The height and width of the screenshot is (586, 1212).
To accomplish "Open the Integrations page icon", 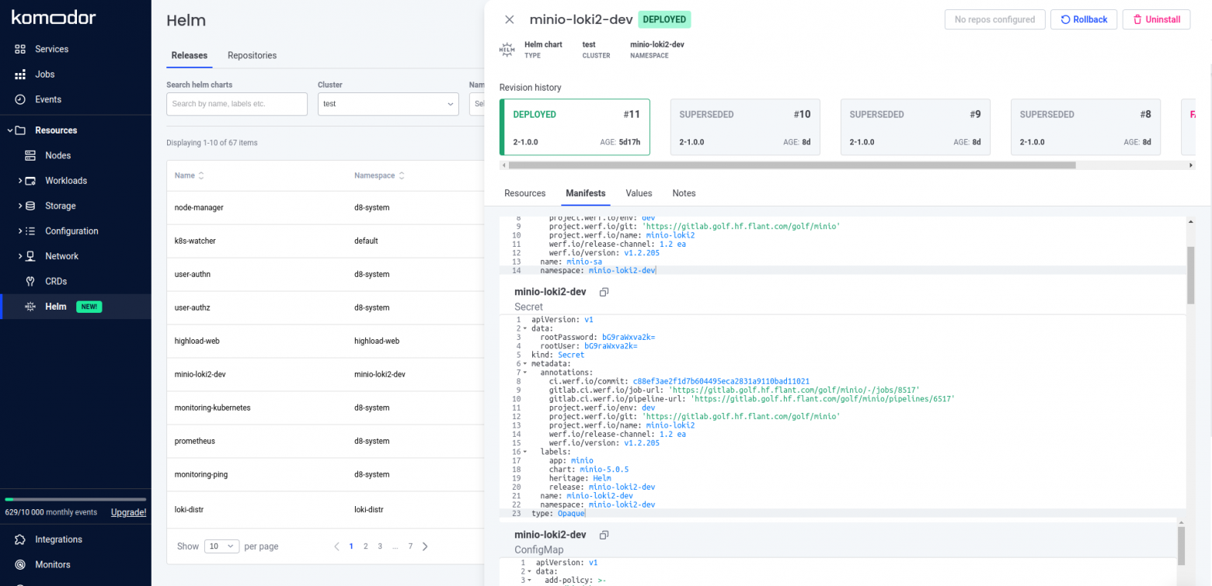I will [x=20, y=539].
